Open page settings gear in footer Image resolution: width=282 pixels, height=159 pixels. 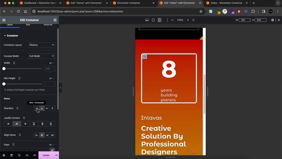[x=4, y=155]
